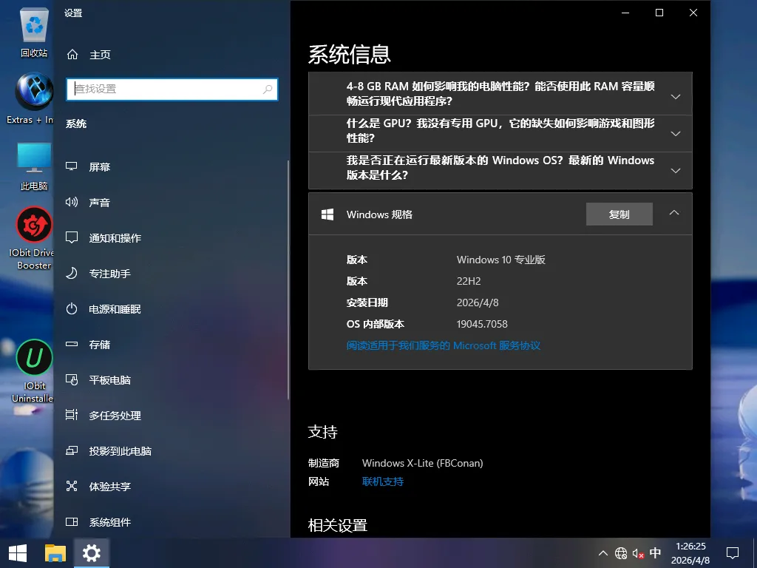757x568 pixels.
Task: Click the 系统信息 page heading
Action: pos(349,54)
